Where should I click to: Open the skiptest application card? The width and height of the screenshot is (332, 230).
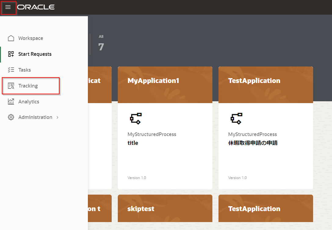[x=165, y=209]
